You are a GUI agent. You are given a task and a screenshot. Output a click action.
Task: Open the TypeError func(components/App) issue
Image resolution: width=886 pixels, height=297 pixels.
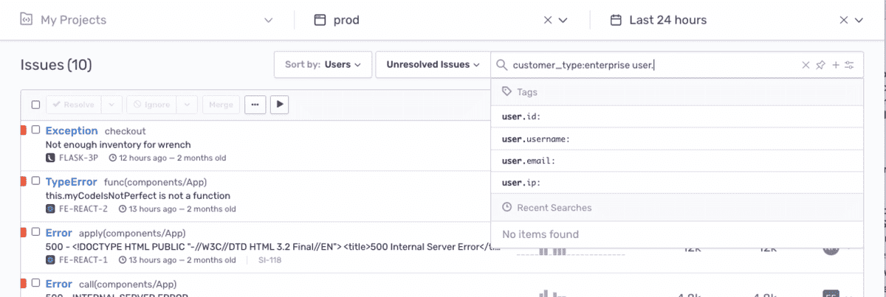(72, 181)
